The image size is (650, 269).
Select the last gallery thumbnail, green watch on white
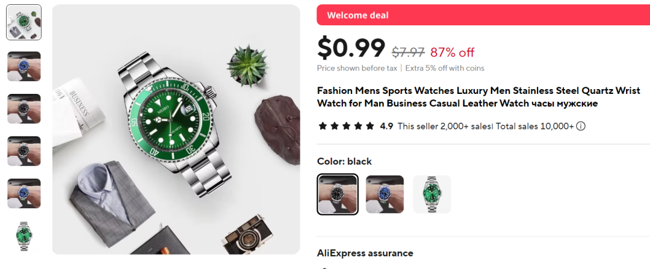coord(24,236)
